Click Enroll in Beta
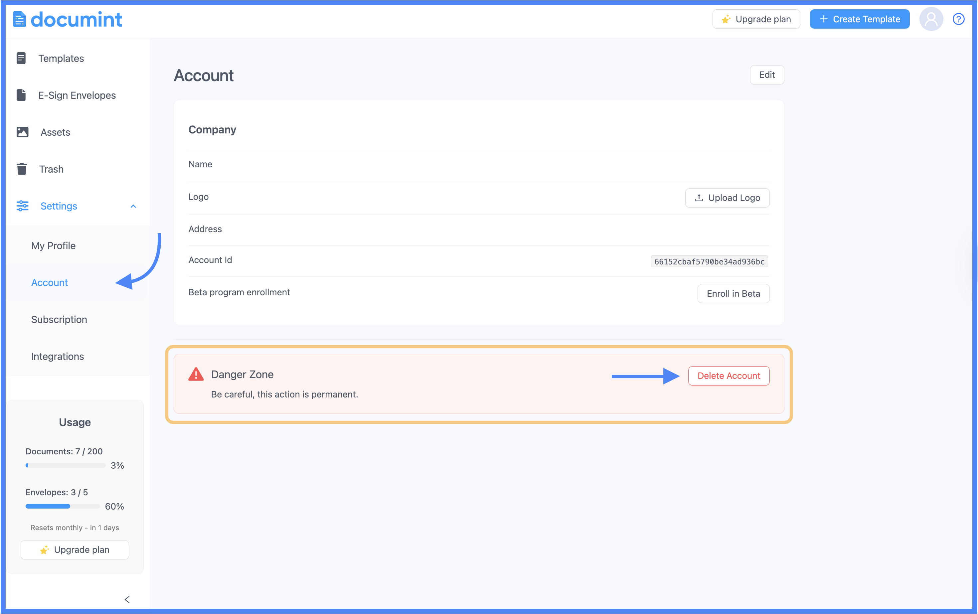 coord(733,294)
